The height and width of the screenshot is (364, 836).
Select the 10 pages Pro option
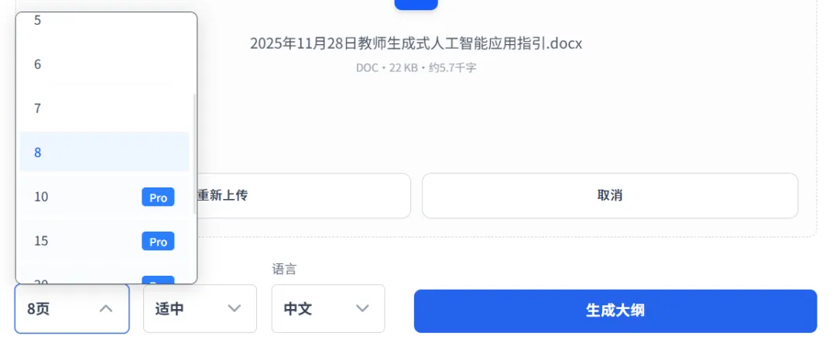click(x=104, y=197)
